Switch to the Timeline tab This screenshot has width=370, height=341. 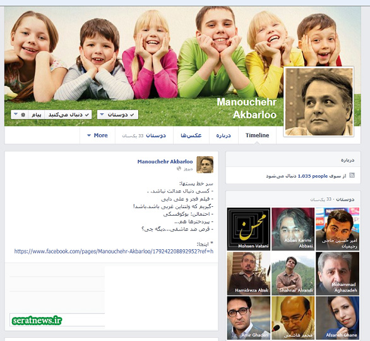(x=257, y=135)
